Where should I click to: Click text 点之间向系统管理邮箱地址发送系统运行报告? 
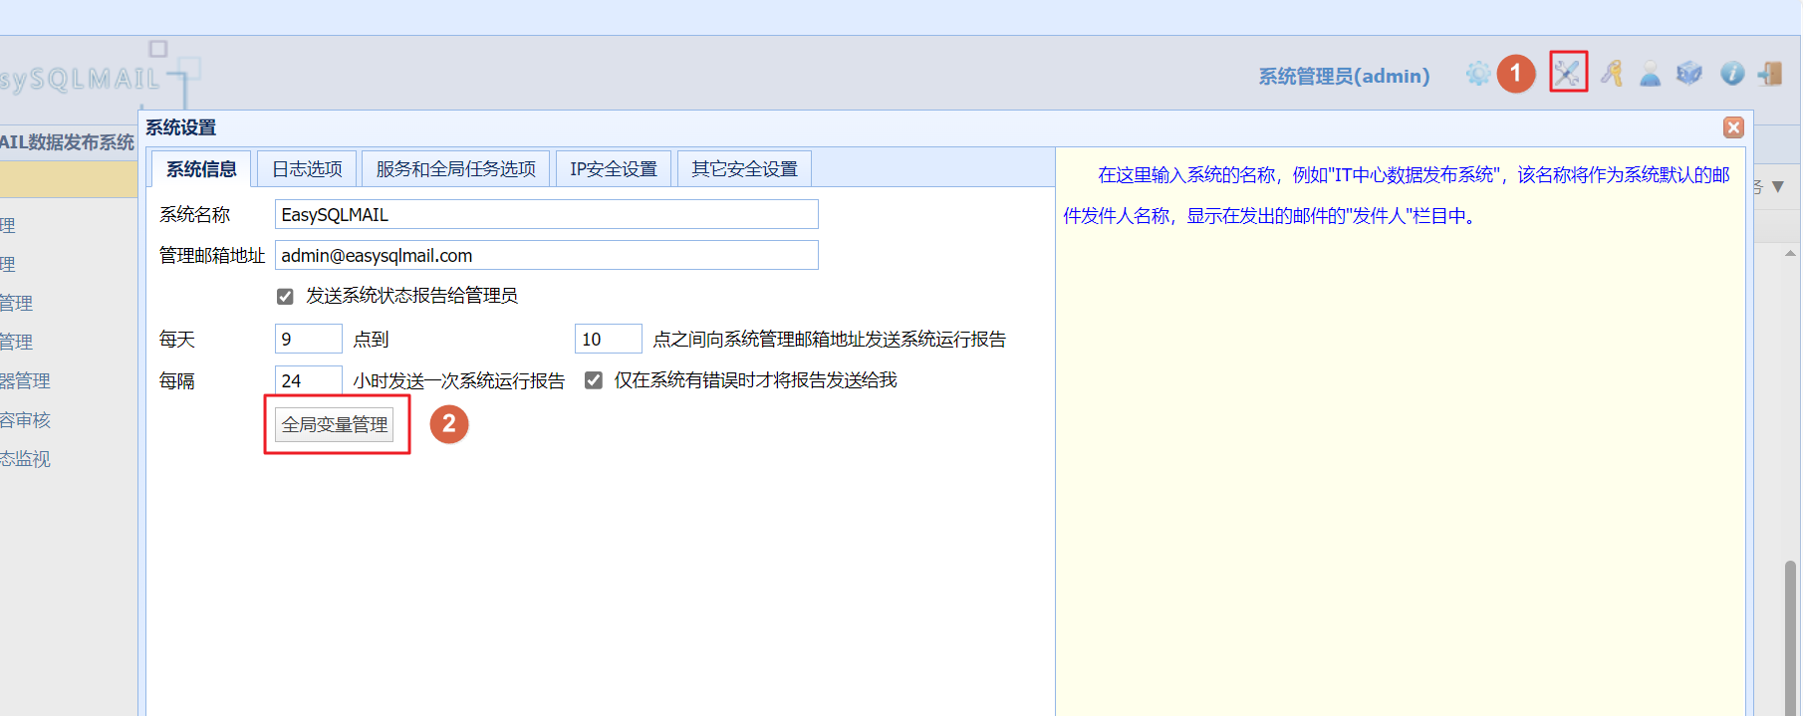coord(829,340)
